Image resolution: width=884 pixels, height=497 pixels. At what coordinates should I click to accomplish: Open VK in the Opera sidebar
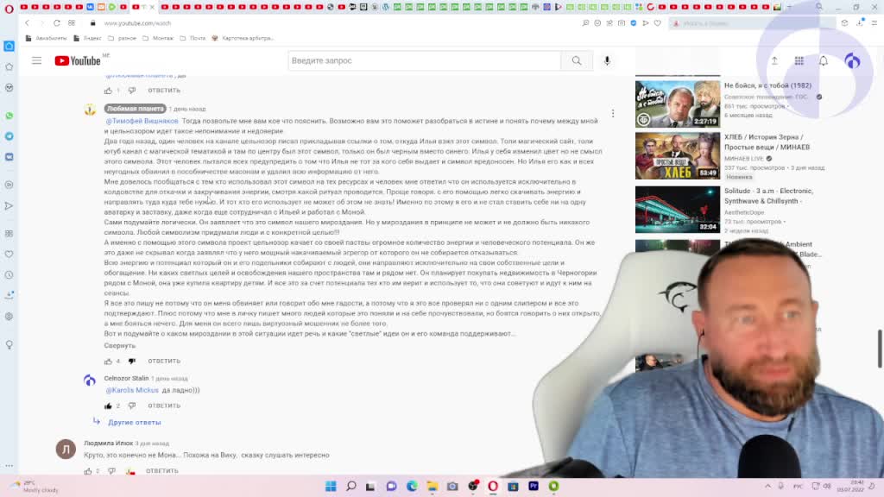click(9, 157)
